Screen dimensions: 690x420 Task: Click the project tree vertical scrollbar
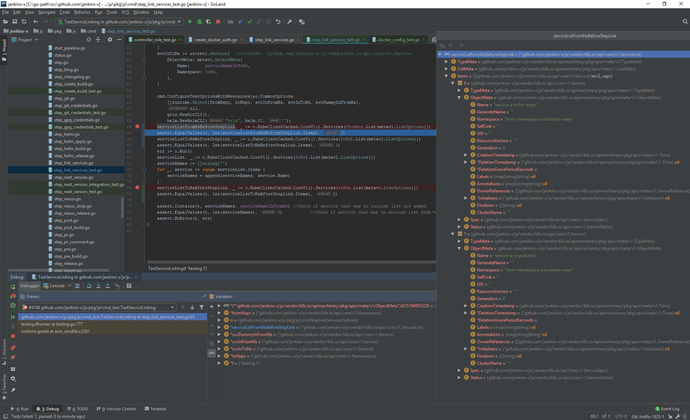click(122, 207)
